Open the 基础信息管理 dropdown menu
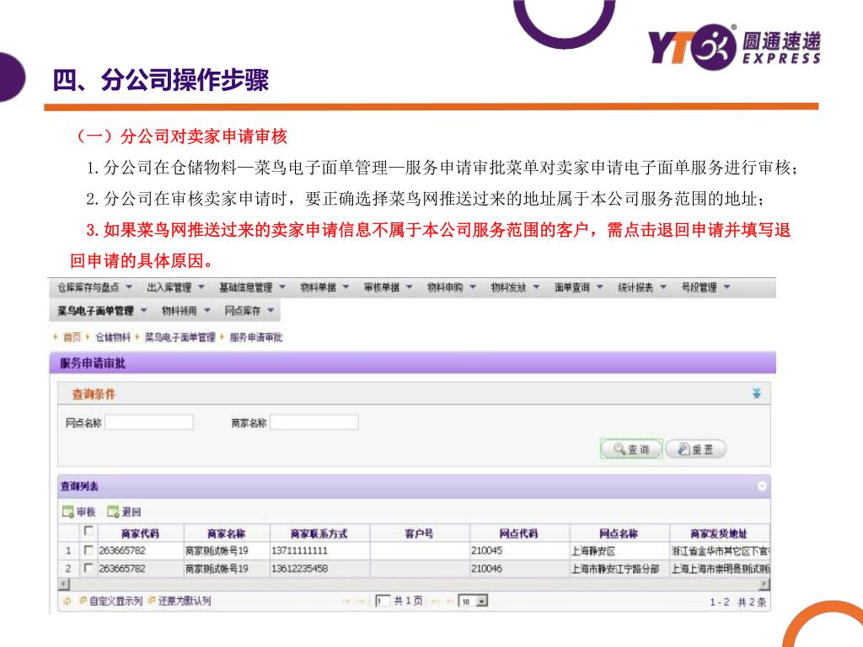The height and width of the screenshot is (647, 863). [x=252, y=287]
